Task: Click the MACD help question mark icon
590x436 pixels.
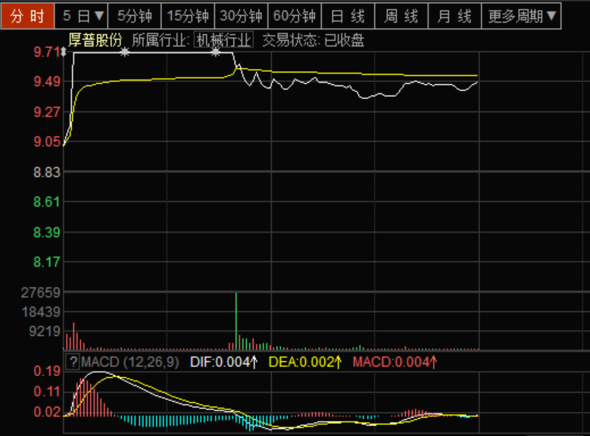Action: tap(73, 362)
